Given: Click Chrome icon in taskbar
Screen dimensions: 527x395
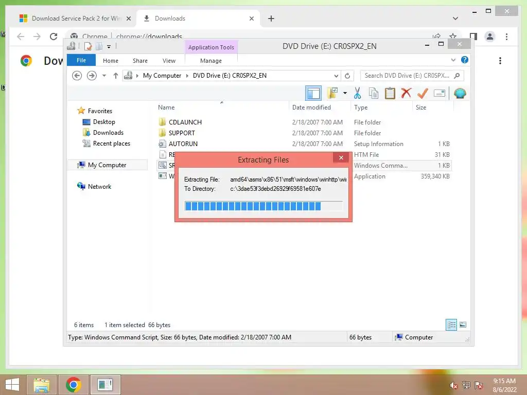Looking at the screenshot, I should 74,385.
